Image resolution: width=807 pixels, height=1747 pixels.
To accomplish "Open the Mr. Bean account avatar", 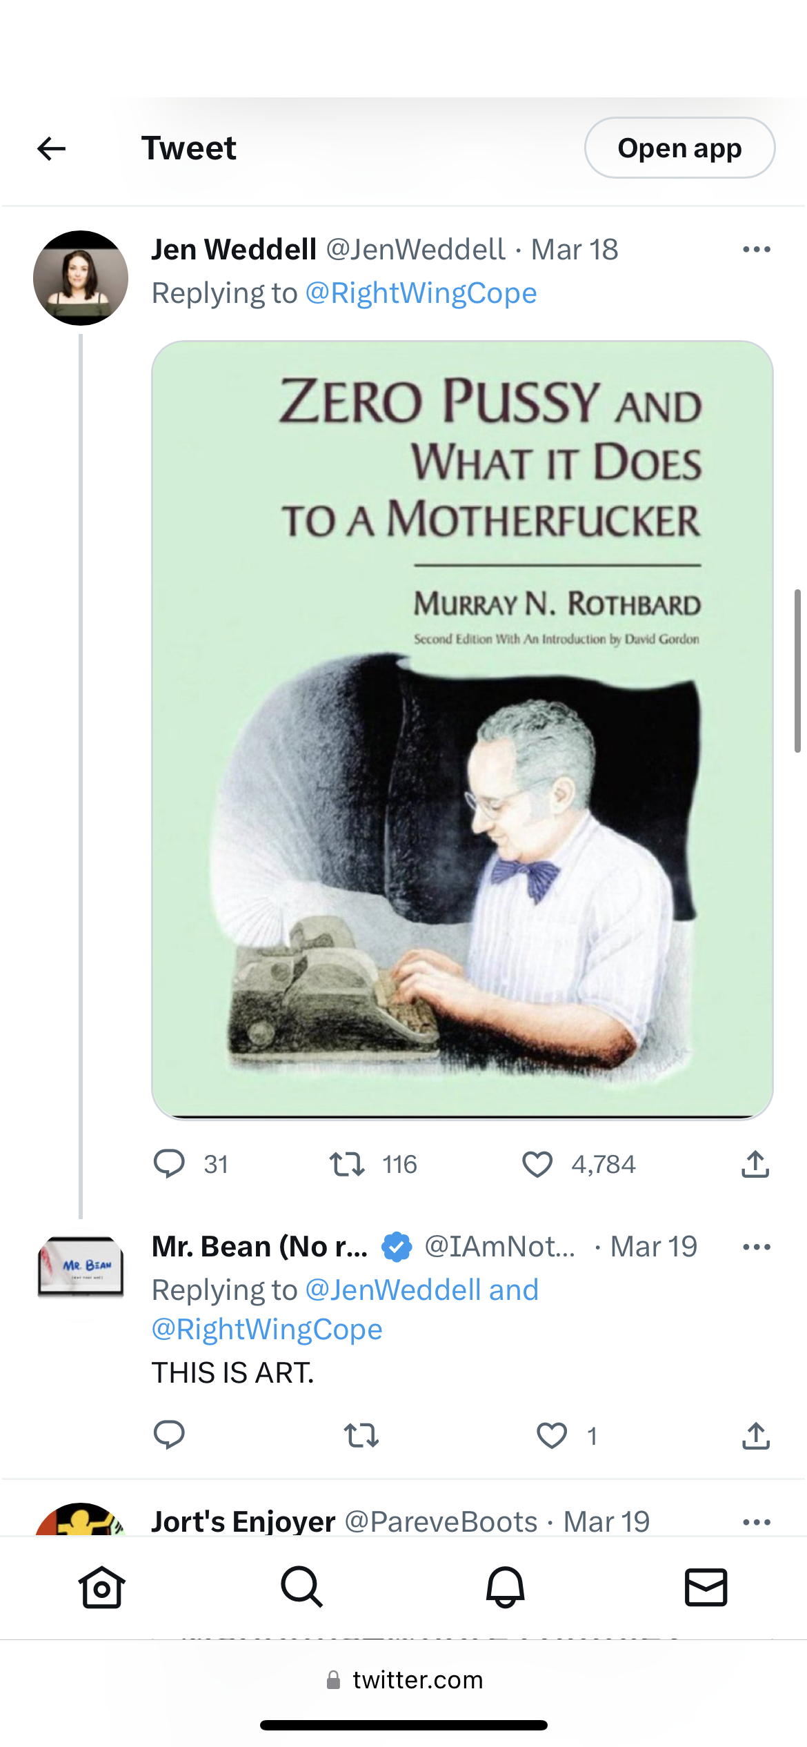I will pyautogui.click(x=81, y=1267).
